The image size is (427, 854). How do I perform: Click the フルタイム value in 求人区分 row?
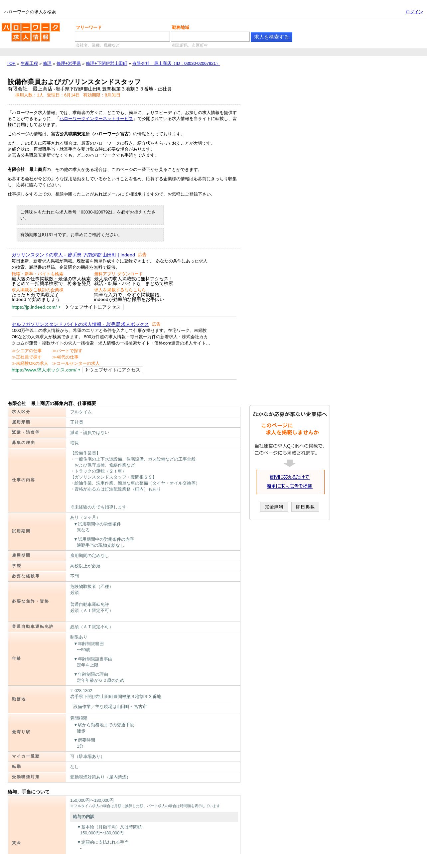click(x=81, y=412)
